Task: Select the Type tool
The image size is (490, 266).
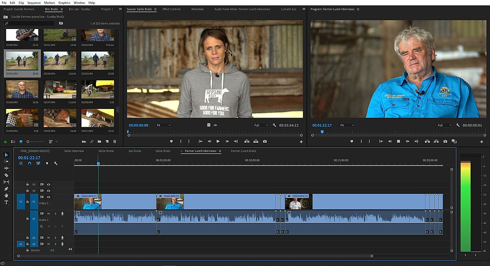Action: tap(6, 202)
